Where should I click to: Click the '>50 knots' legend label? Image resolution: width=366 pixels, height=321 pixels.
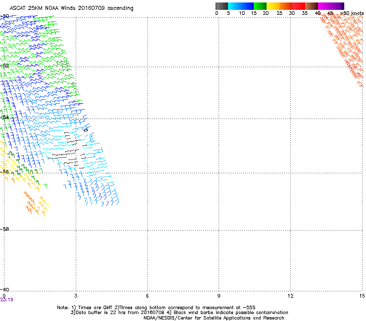(x=352, y=13)
